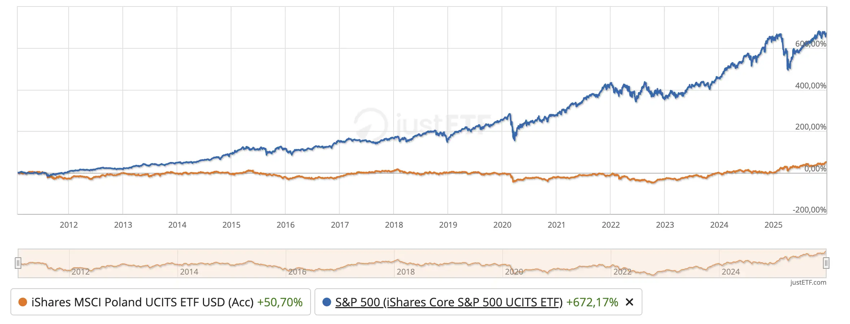
Task: Select 2018 in the range navigator
Action: click(406, 272)
